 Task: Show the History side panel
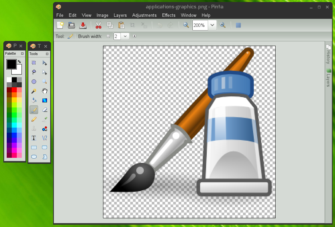point(328,54)
